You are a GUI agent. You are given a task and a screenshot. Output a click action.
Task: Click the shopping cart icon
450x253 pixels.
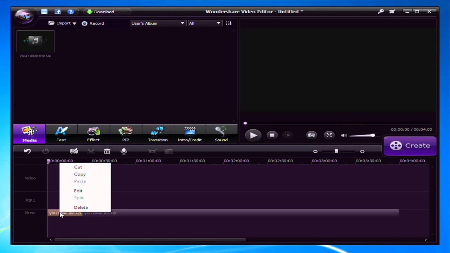(x=392, y=12)
